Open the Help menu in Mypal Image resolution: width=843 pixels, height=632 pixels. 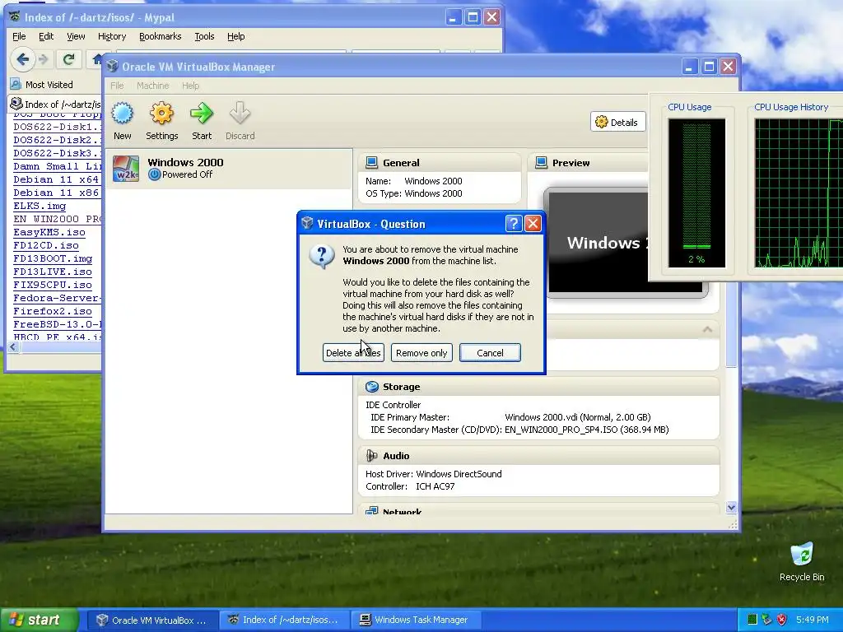coord(235,36)
